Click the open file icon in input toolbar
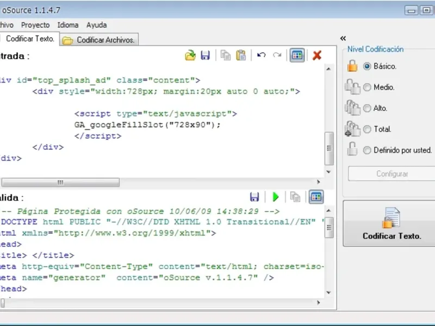435x326 pixels. coord(190,55)
